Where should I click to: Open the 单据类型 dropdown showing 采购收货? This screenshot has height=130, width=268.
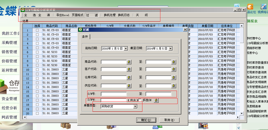point(135,106)
